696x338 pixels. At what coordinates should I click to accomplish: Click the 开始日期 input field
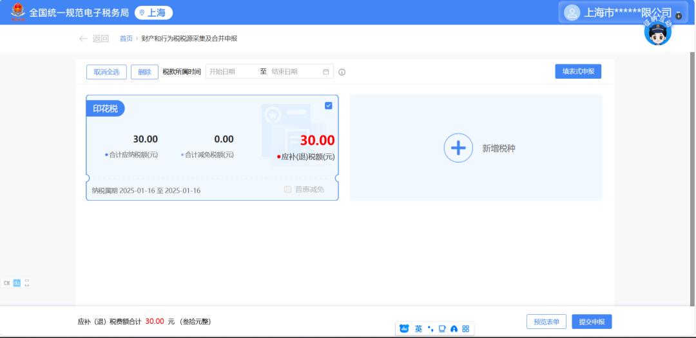pos(232,72)
